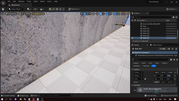The height and width of the screenshot is (101, 179).
Task: Select the Floor actor in the Outliner
Action: tap(145, 26)
